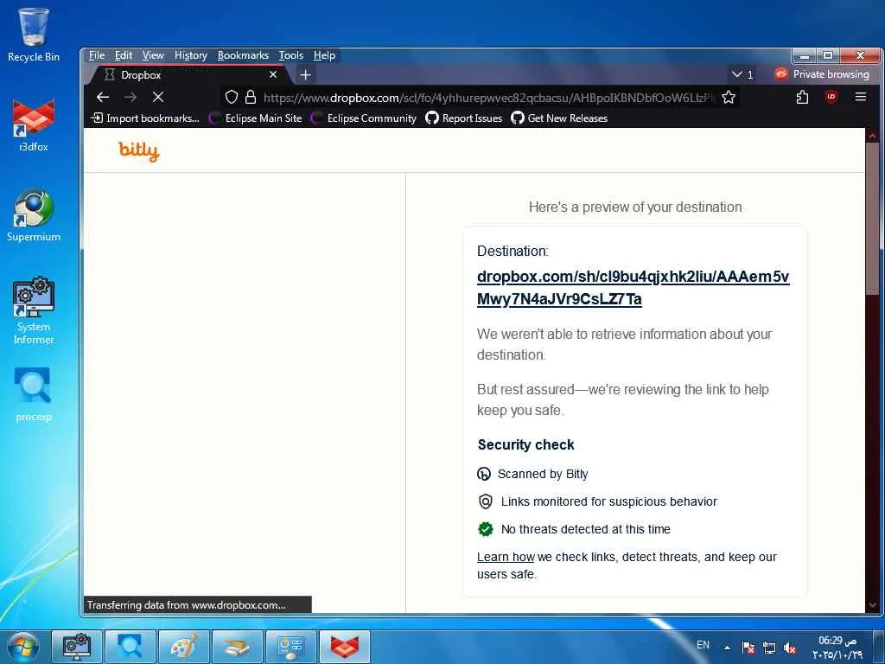This screenshot has width=885, height=664.
Task: Click the bitly logo
Action: coord(139,150)
